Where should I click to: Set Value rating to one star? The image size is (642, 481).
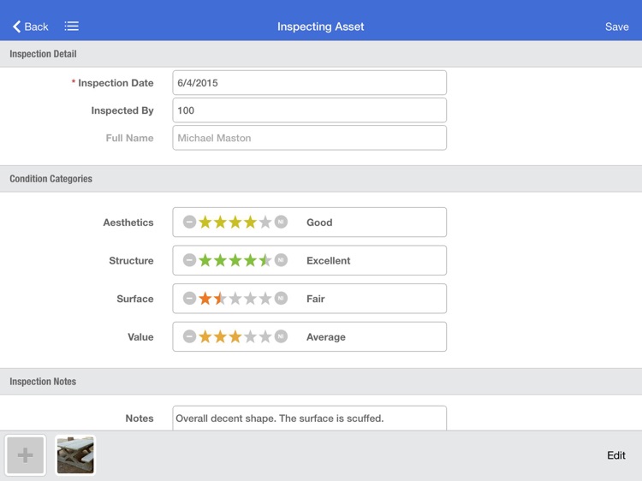coord(205,336)
